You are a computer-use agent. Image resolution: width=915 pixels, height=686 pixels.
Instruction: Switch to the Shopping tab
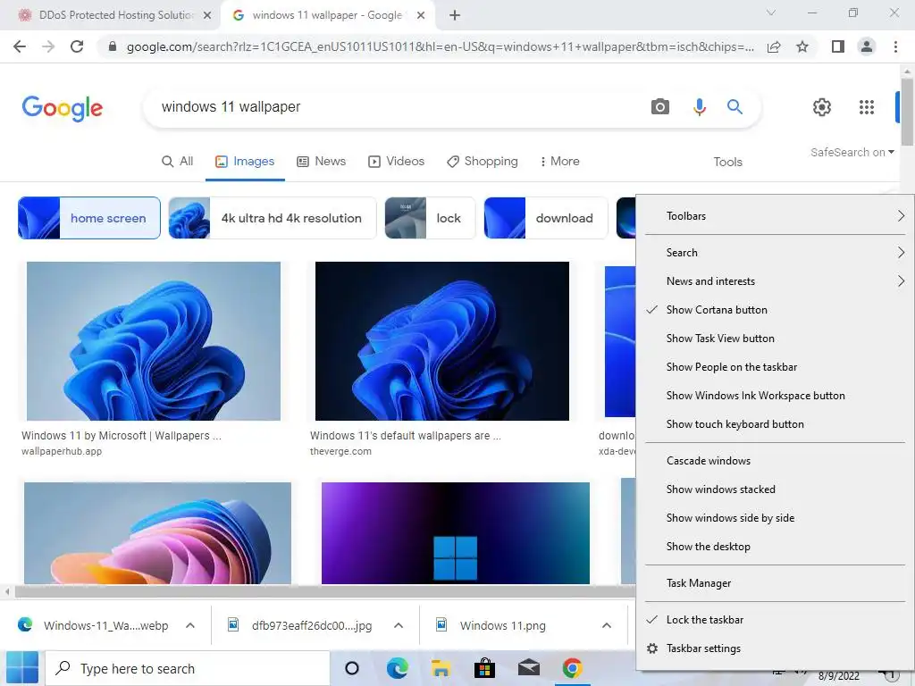483,162
